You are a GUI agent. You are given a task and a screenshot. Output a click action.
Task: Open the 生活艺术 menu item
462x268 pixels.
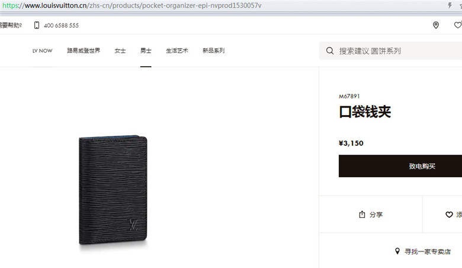pyautogui.click(x=177, y=51)
